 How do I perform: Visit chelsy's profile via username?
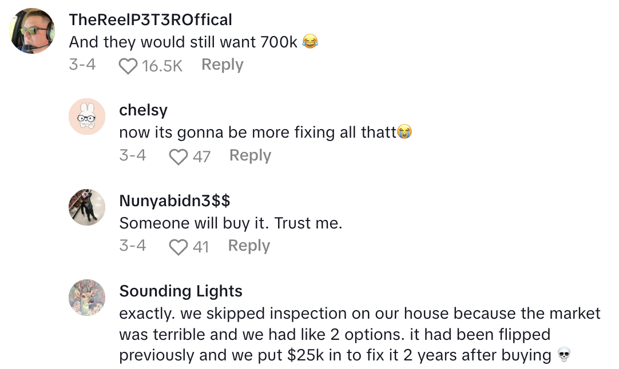[143, 110]
